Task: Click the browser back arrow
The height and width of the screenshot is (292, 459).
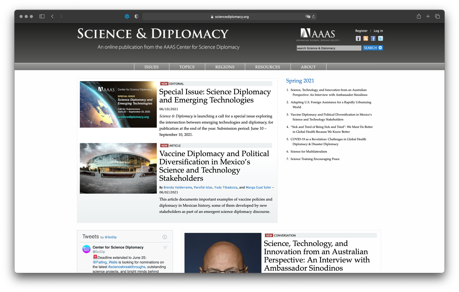Action: click(x=52, y=16)
